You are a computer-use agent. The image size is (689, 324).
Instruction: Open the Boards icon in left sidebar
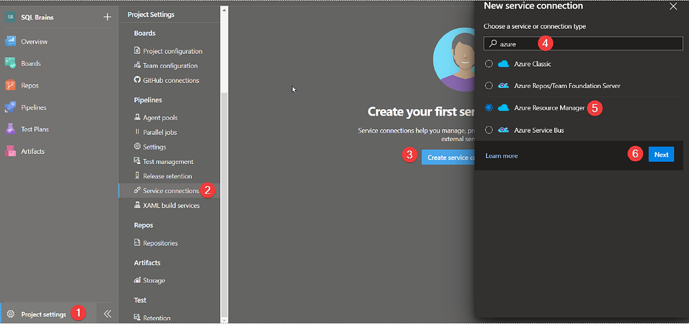point(10,63)
